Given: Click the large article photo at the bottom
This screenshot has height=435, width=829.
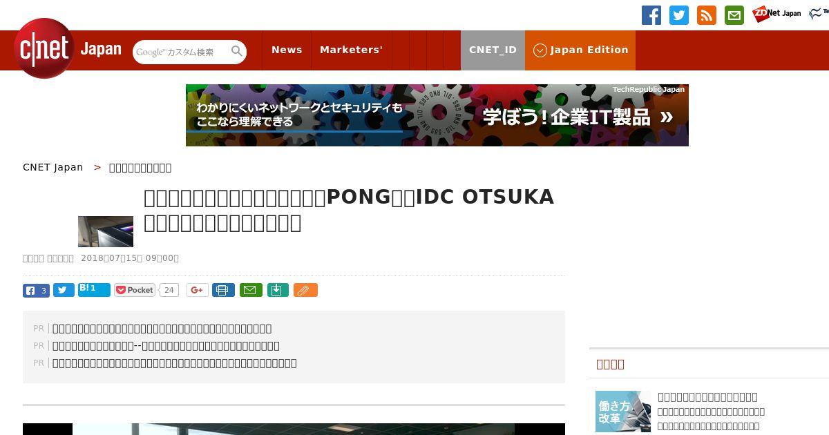Looking at the screenshot, I should tap(294, 429).
